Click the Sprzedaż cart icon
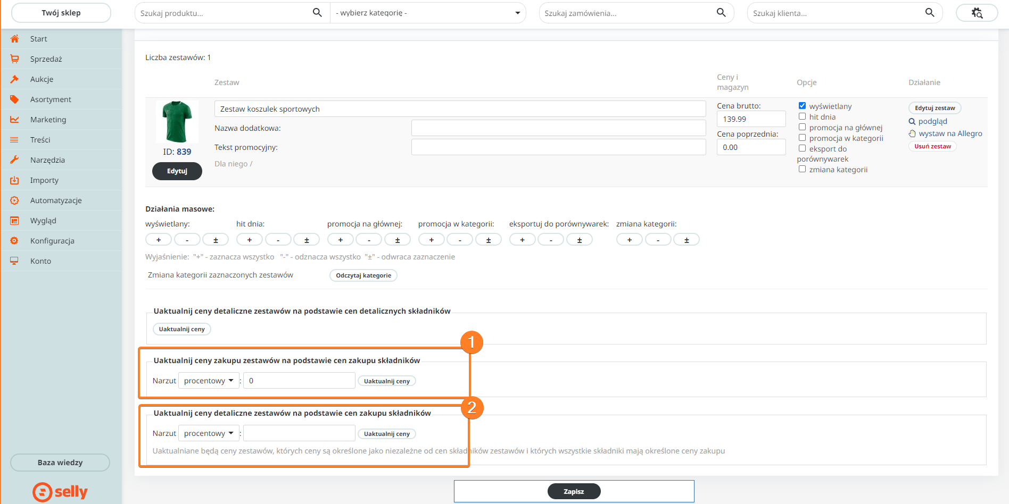 click(14, 59)
